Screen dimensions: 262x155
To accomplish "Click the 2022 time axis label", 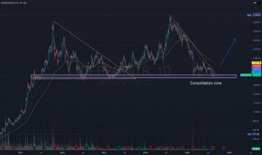I will coord(62,153).
